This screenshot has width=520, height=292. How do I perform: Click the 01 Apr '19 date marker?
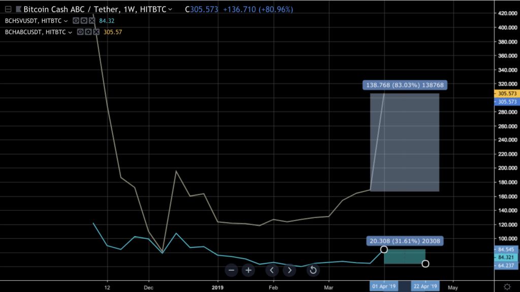pyautogui.click(x=383, y=287)
